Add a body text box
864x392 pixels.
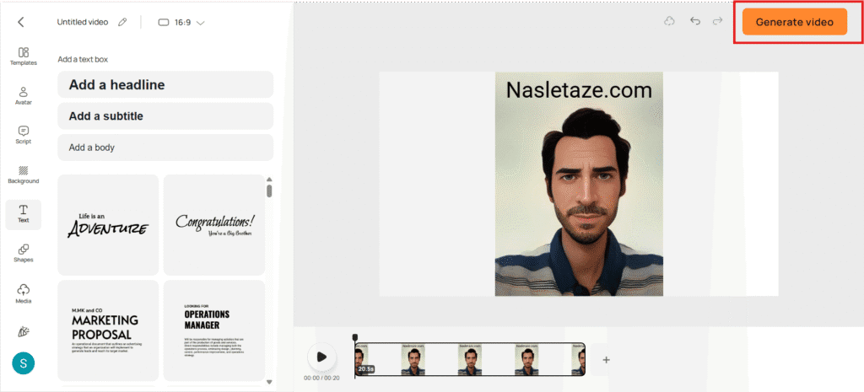pyautogui.click(x=165, y=148)
